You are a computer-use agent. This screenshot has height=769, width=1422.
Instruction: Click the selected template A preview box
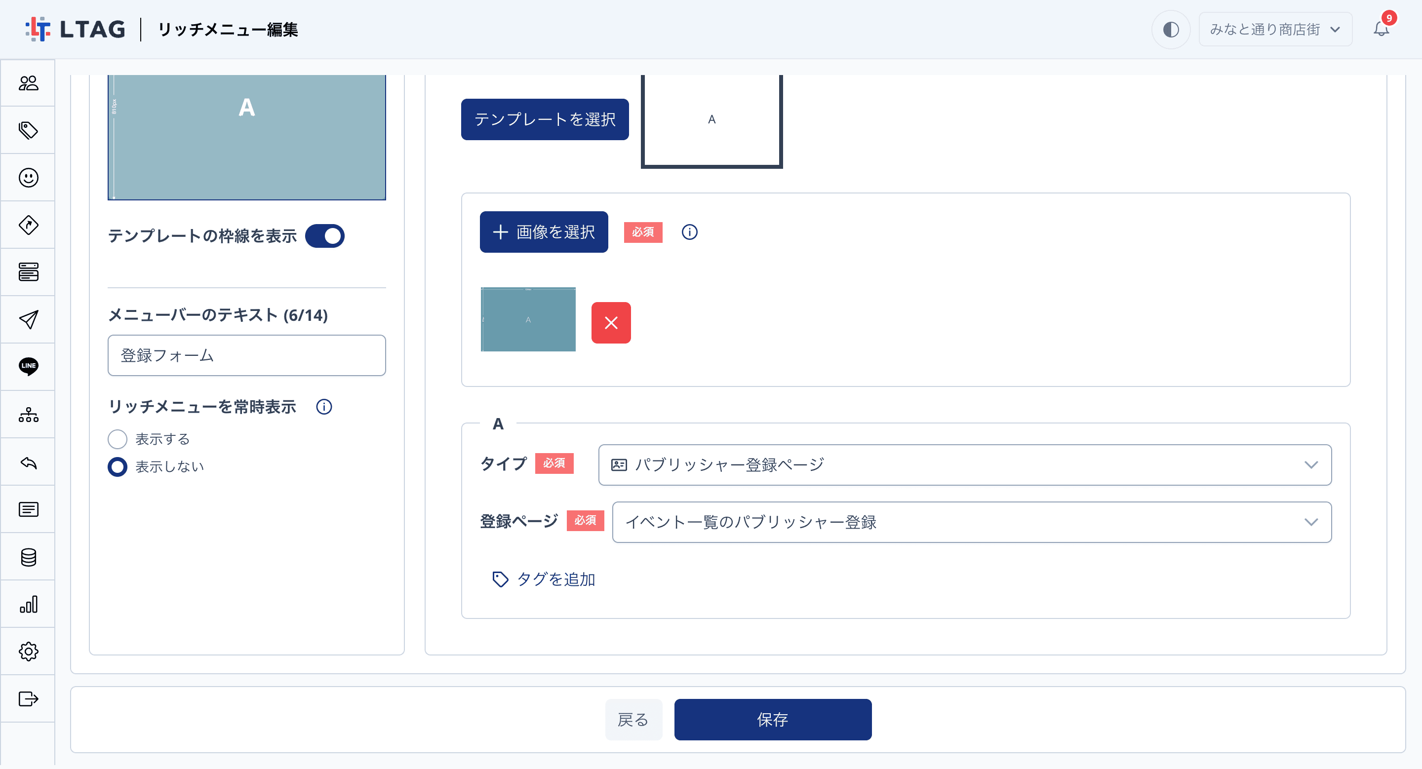711,120
